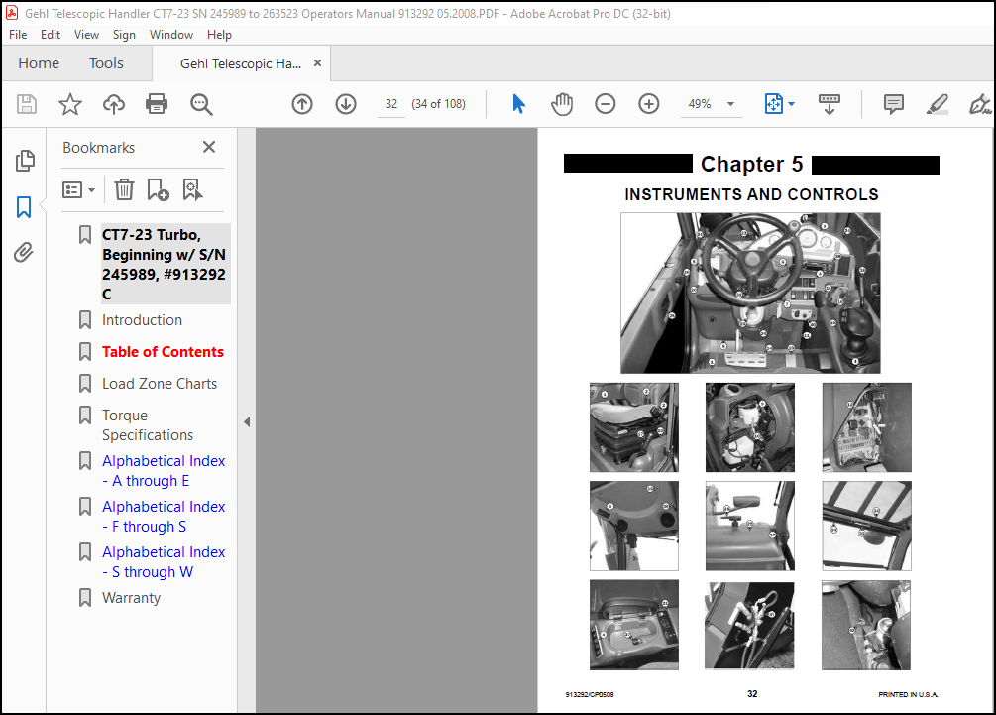Open the Sign menu
996x715 pixels.
tap(124, 35)
